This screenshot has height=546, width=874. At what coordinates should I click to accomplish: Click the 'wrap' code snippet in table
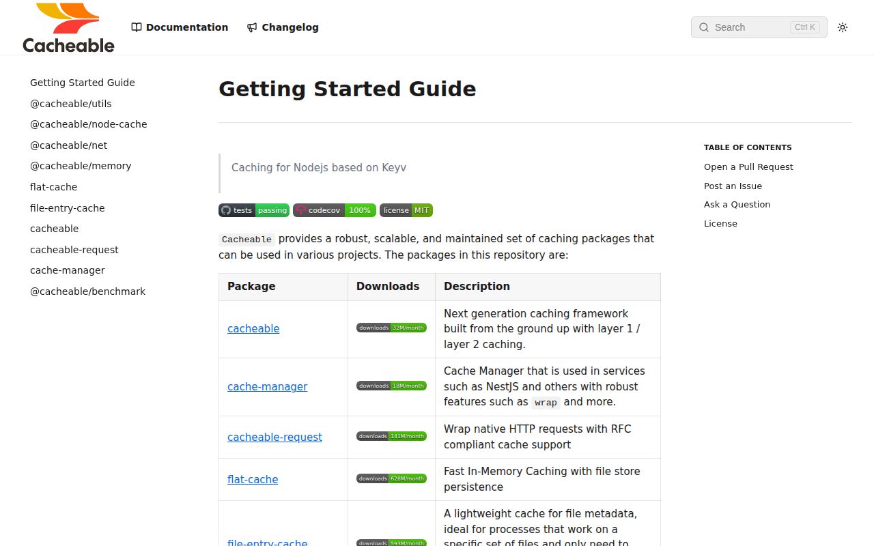546,403
